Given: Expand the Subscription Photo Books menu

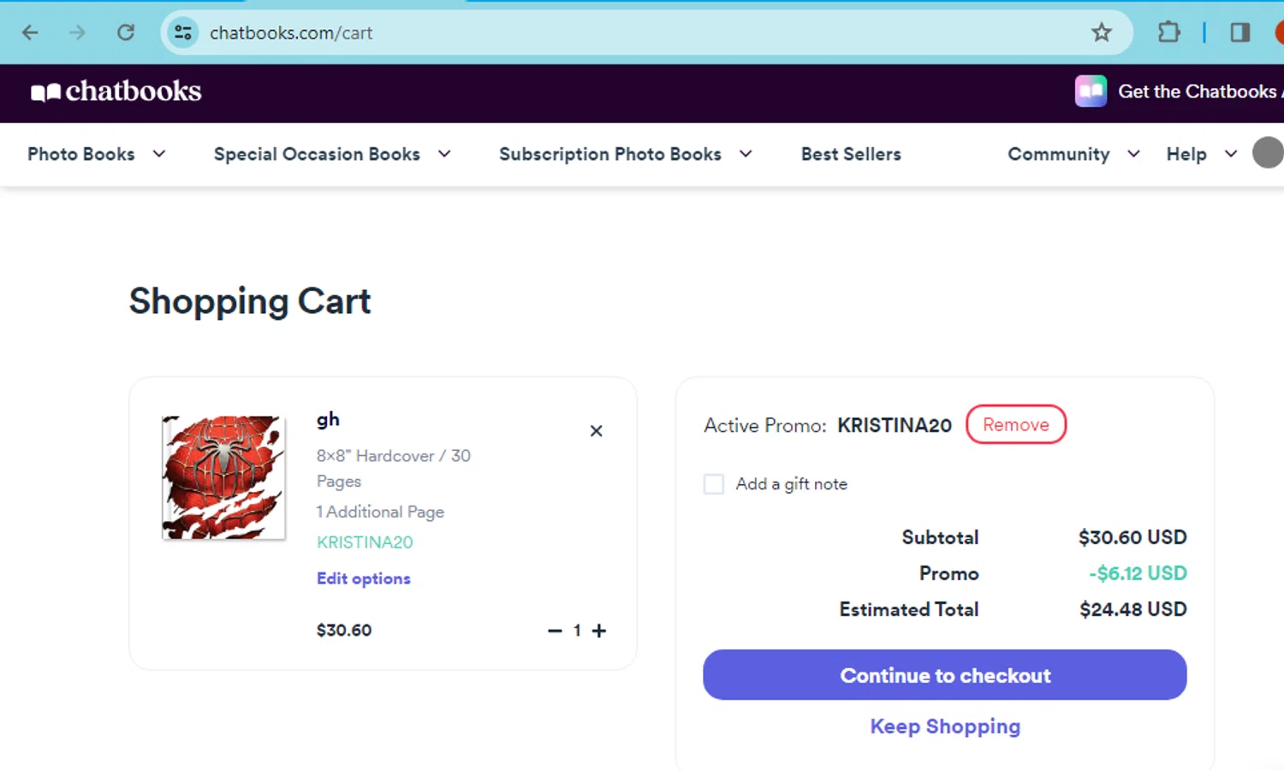Looking at the screenshot, I should point(626,154).
